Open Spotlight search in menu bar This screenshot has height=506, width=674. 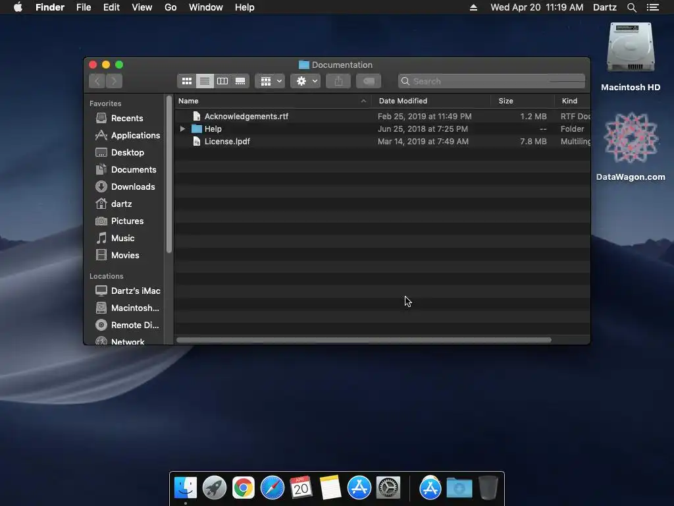point(631,7)
